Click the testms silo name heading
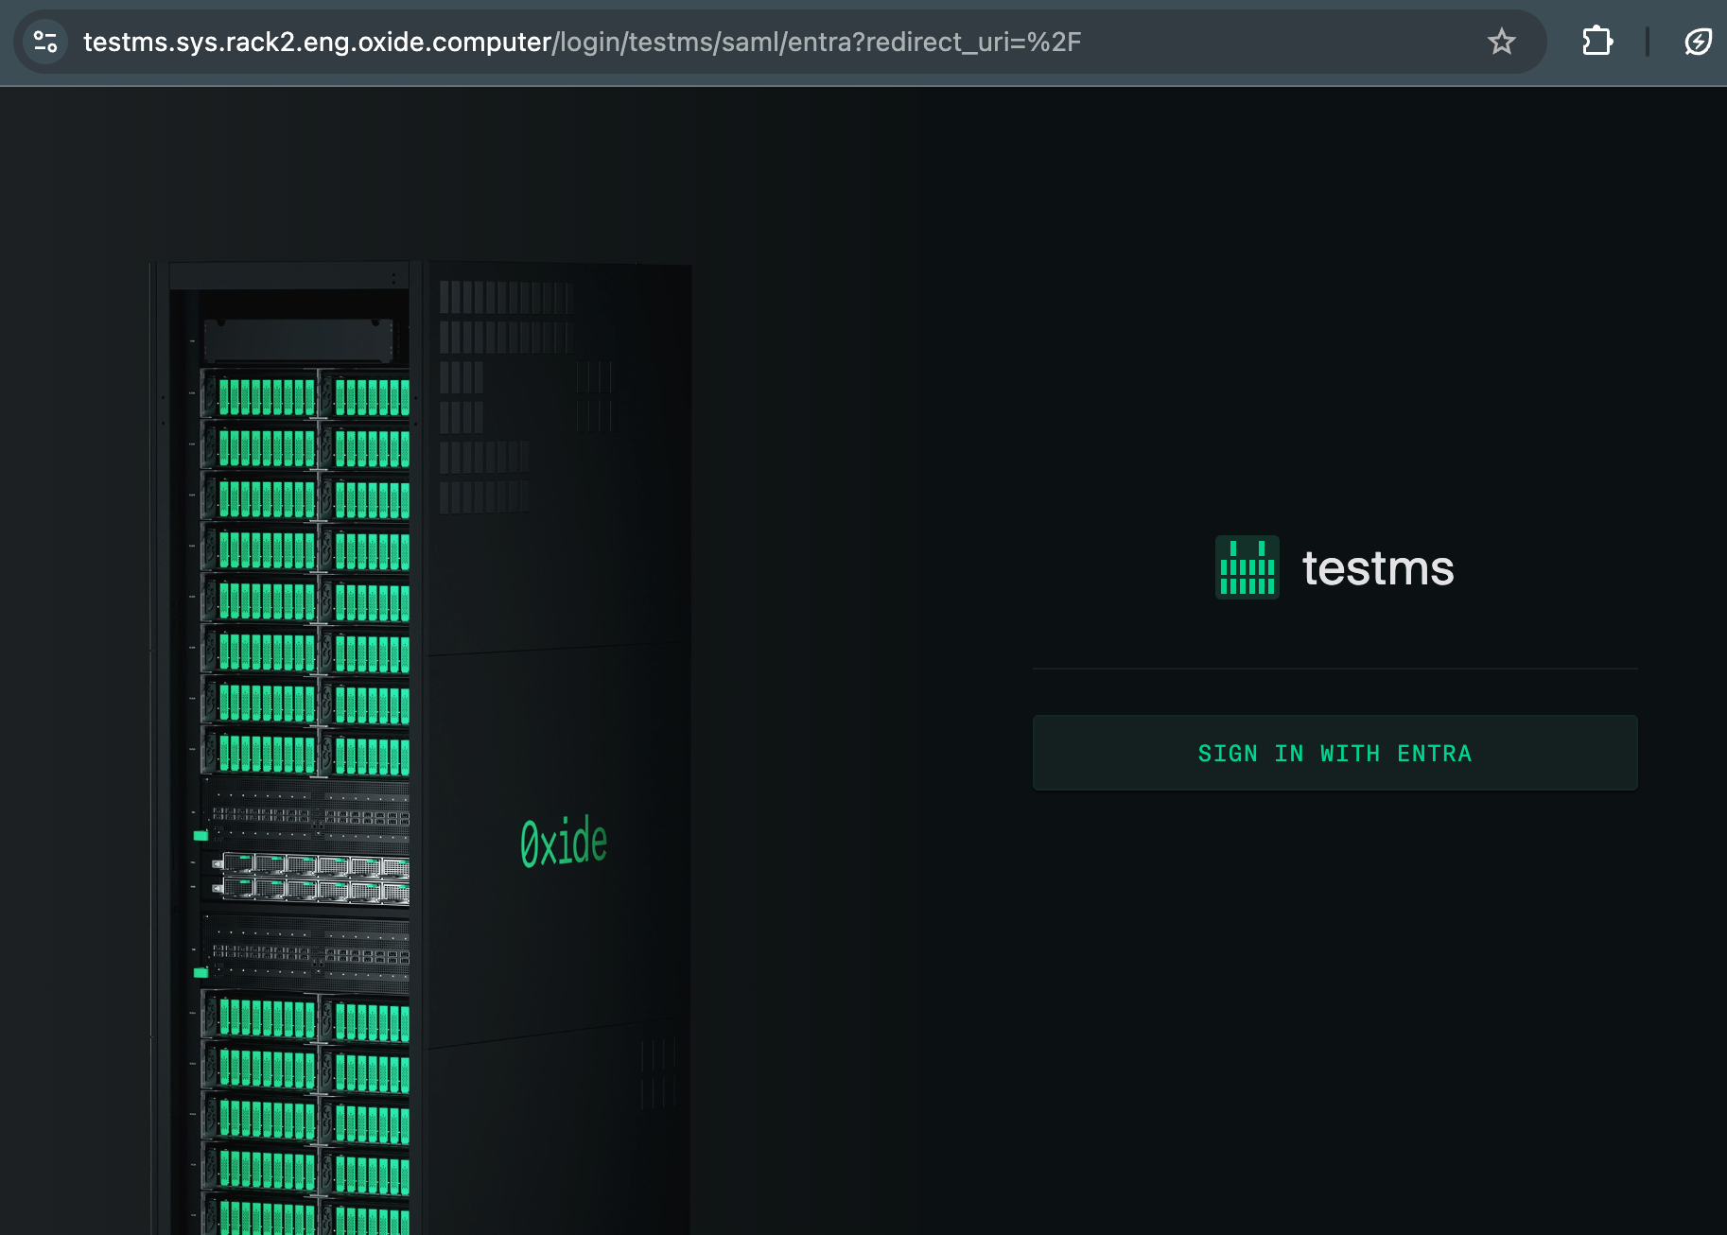 pyautogui.click(x=1377, y=568)
